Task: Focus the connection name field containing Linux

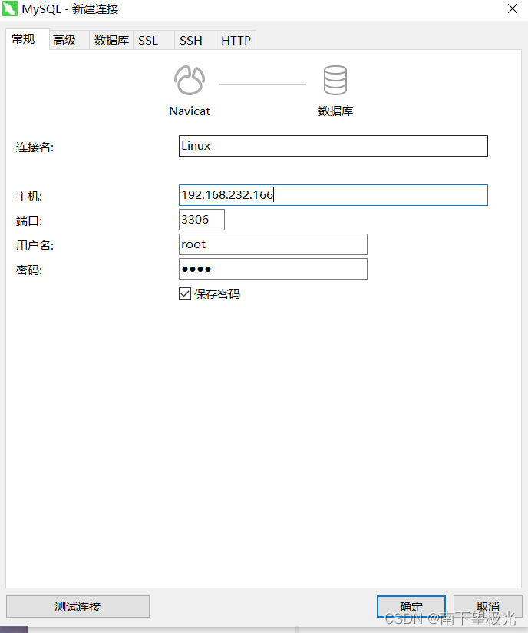Action: click(333, 146)
